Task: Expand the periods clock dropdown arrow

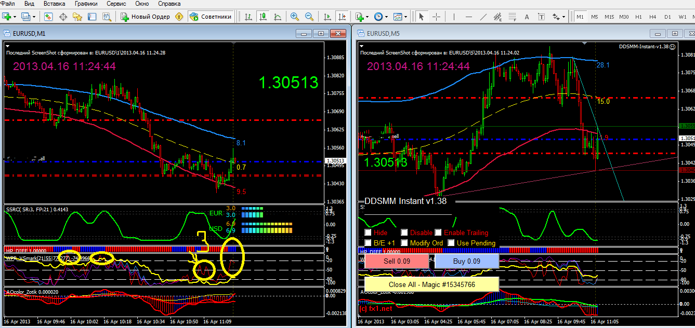Action: pyautogui.click(x=386, y=17)
